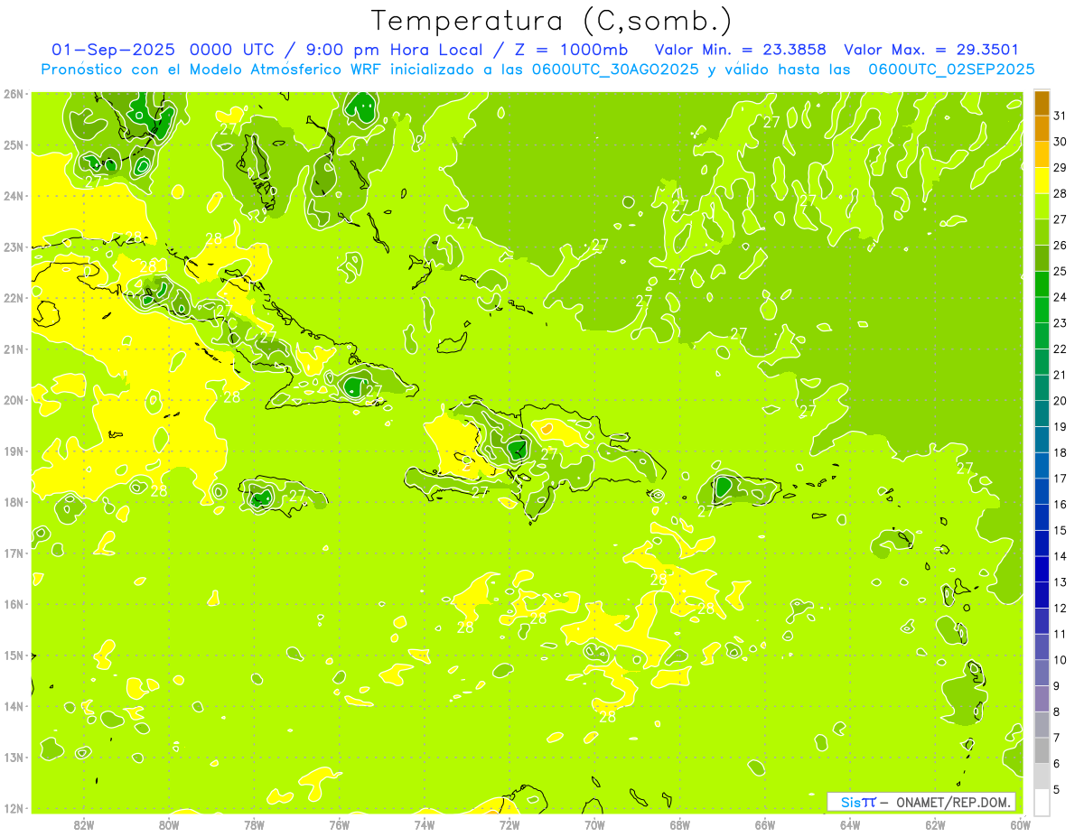This screenshot has height=837, width=1084.
Task: Click the '64W' longitude axis label
Action: coord(850,824)
